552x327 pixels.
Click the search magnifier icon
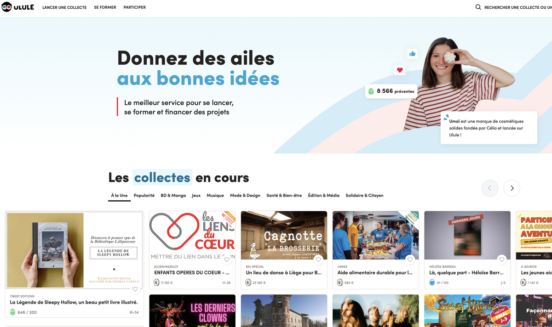point(478,7)
